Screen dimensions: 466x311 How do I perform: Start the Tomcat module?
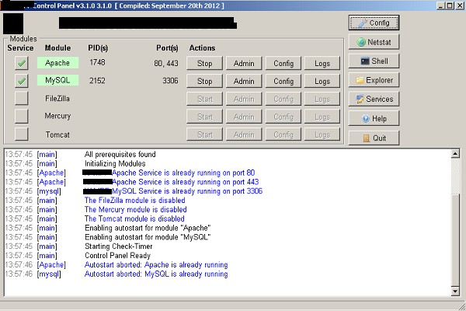[x=204, y=135]
